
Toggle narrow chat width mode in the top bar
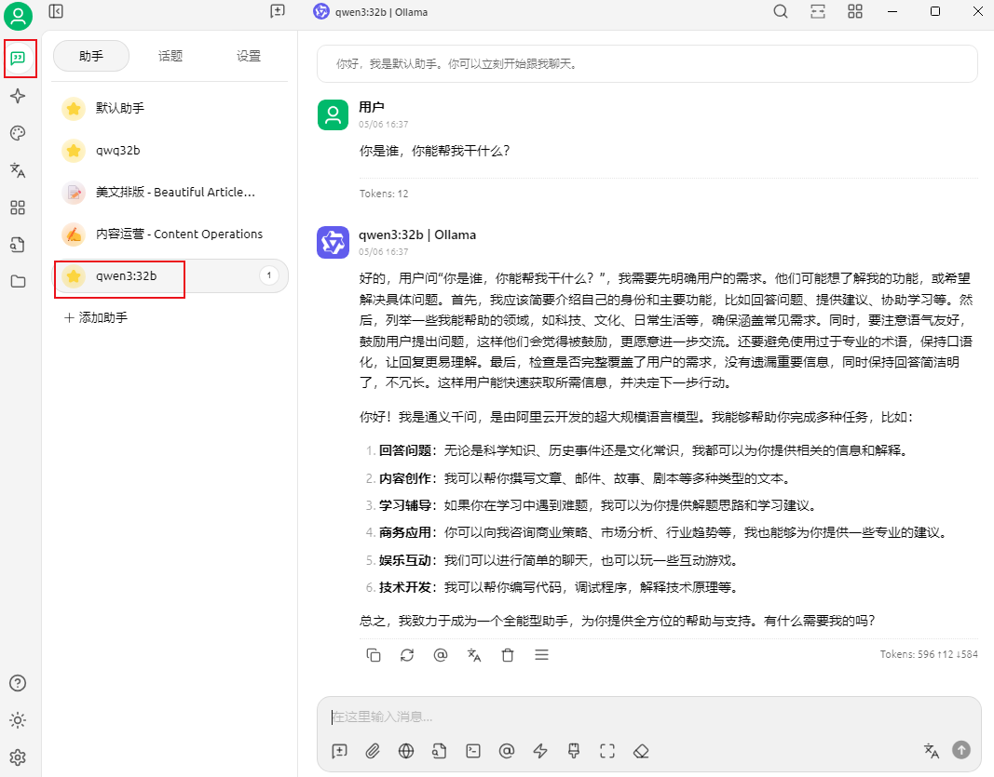[818, 11]
